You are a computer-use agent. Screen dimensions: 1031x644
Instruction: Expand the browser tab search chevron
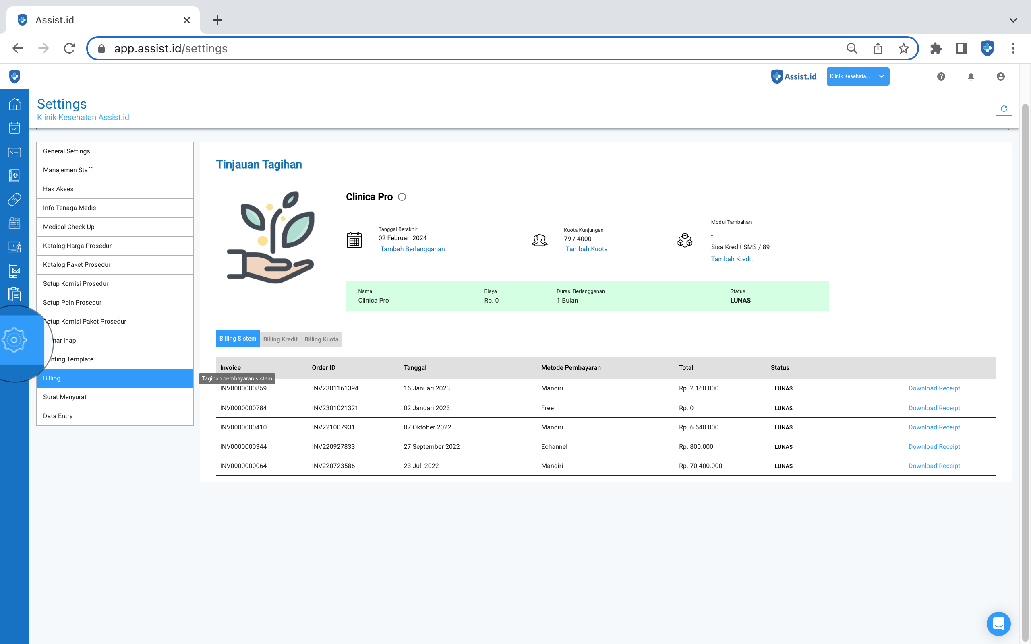coord(1013,20)
